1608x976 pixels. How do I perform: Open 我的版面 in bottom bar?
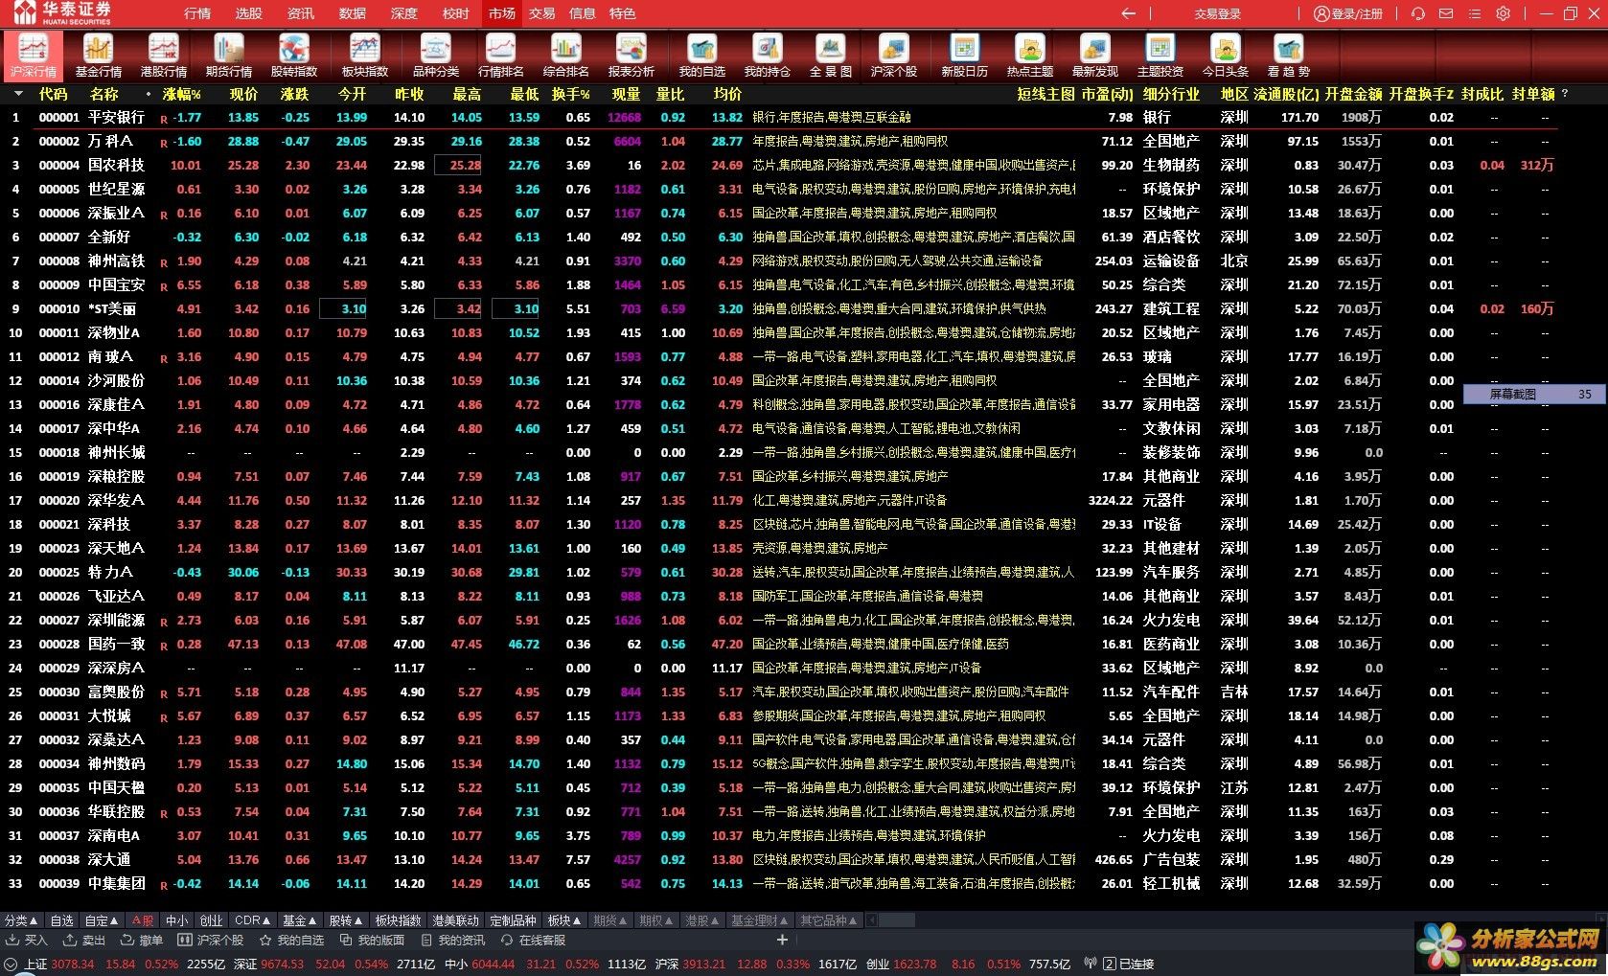[x=373, y=941]
